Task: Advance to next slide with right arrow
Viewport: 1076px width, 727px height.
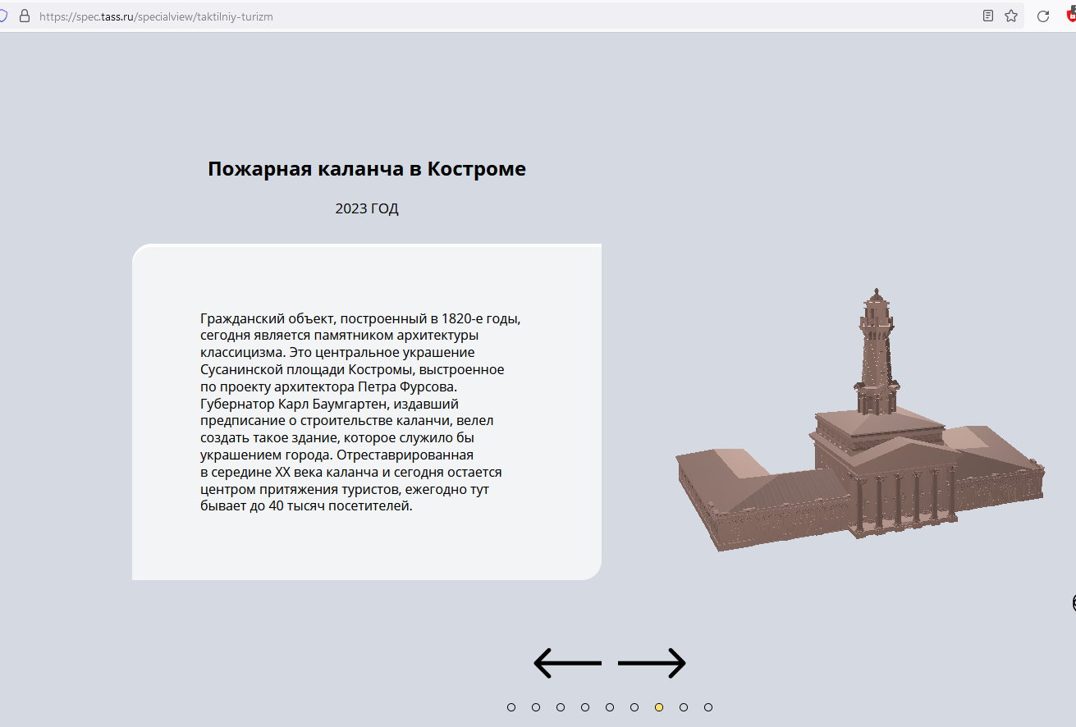Action: click(652, 663)
